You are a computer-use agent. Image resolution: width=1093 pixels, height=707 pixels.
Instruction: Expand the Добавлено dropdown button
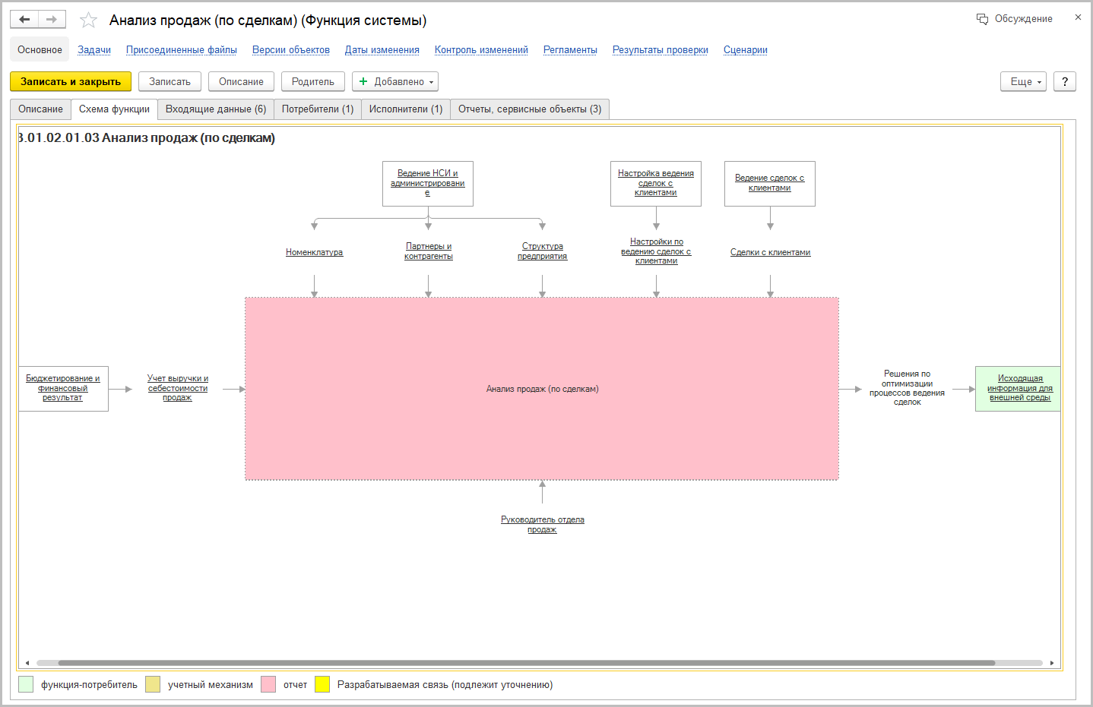(x=395, y=81)
